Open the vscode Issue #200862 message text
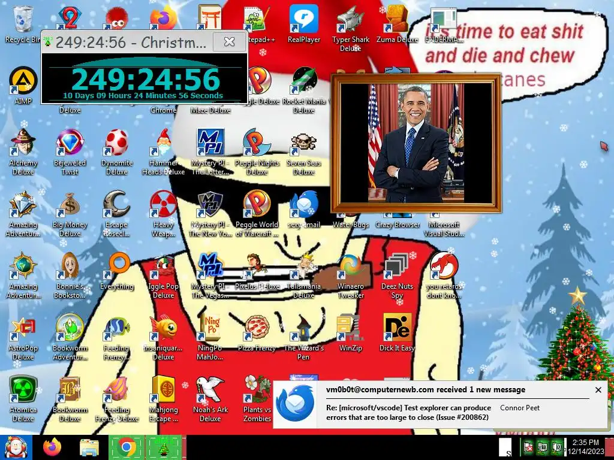The width and height of the screenshot is (614, 460). 408,412
